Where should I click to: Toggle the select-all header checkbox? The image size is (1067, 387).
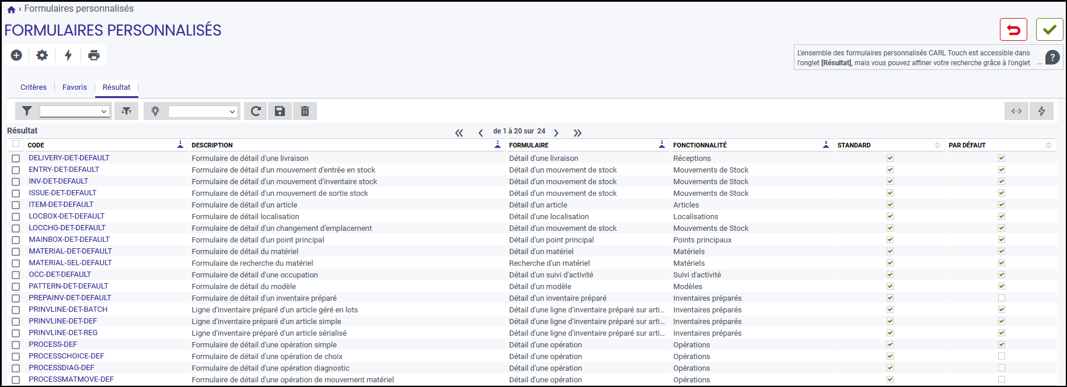pos(16,143)
